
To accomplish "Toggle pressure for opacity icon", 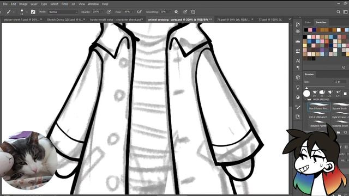I will (x=109, y=12).
